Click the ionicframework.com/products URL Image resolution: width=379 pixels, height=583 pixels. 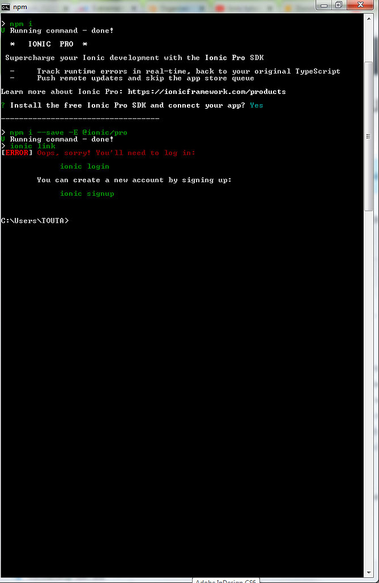[x=207, y=92]
